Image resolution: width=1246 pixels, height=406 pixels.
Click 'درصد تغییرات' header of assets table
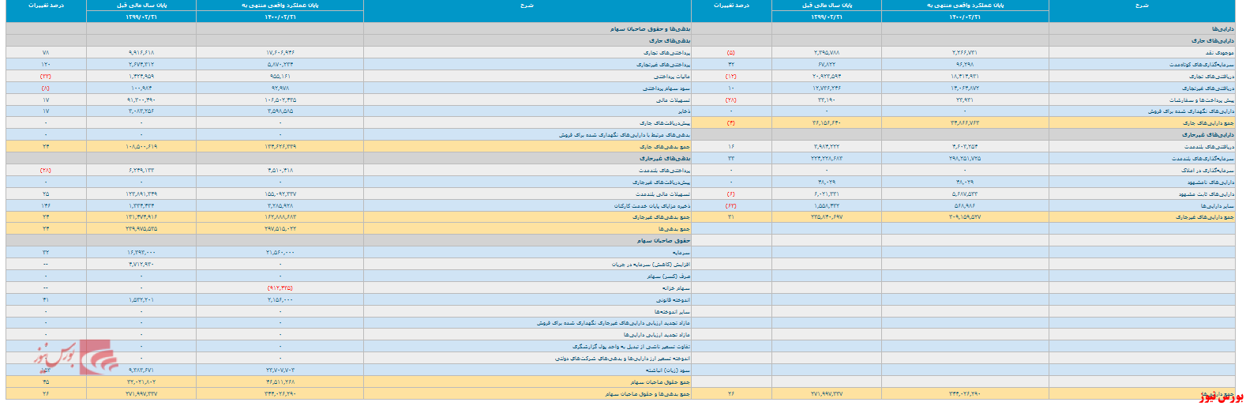tap(731, 6)
